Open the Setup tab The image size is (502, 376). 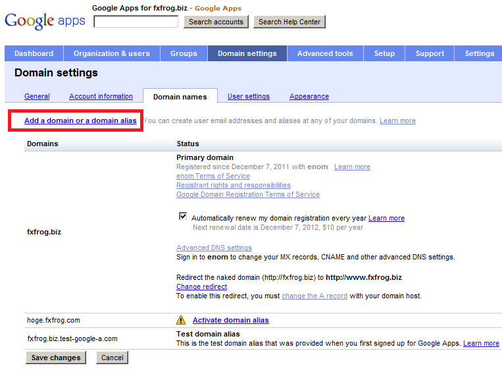(x=384, y=53)
